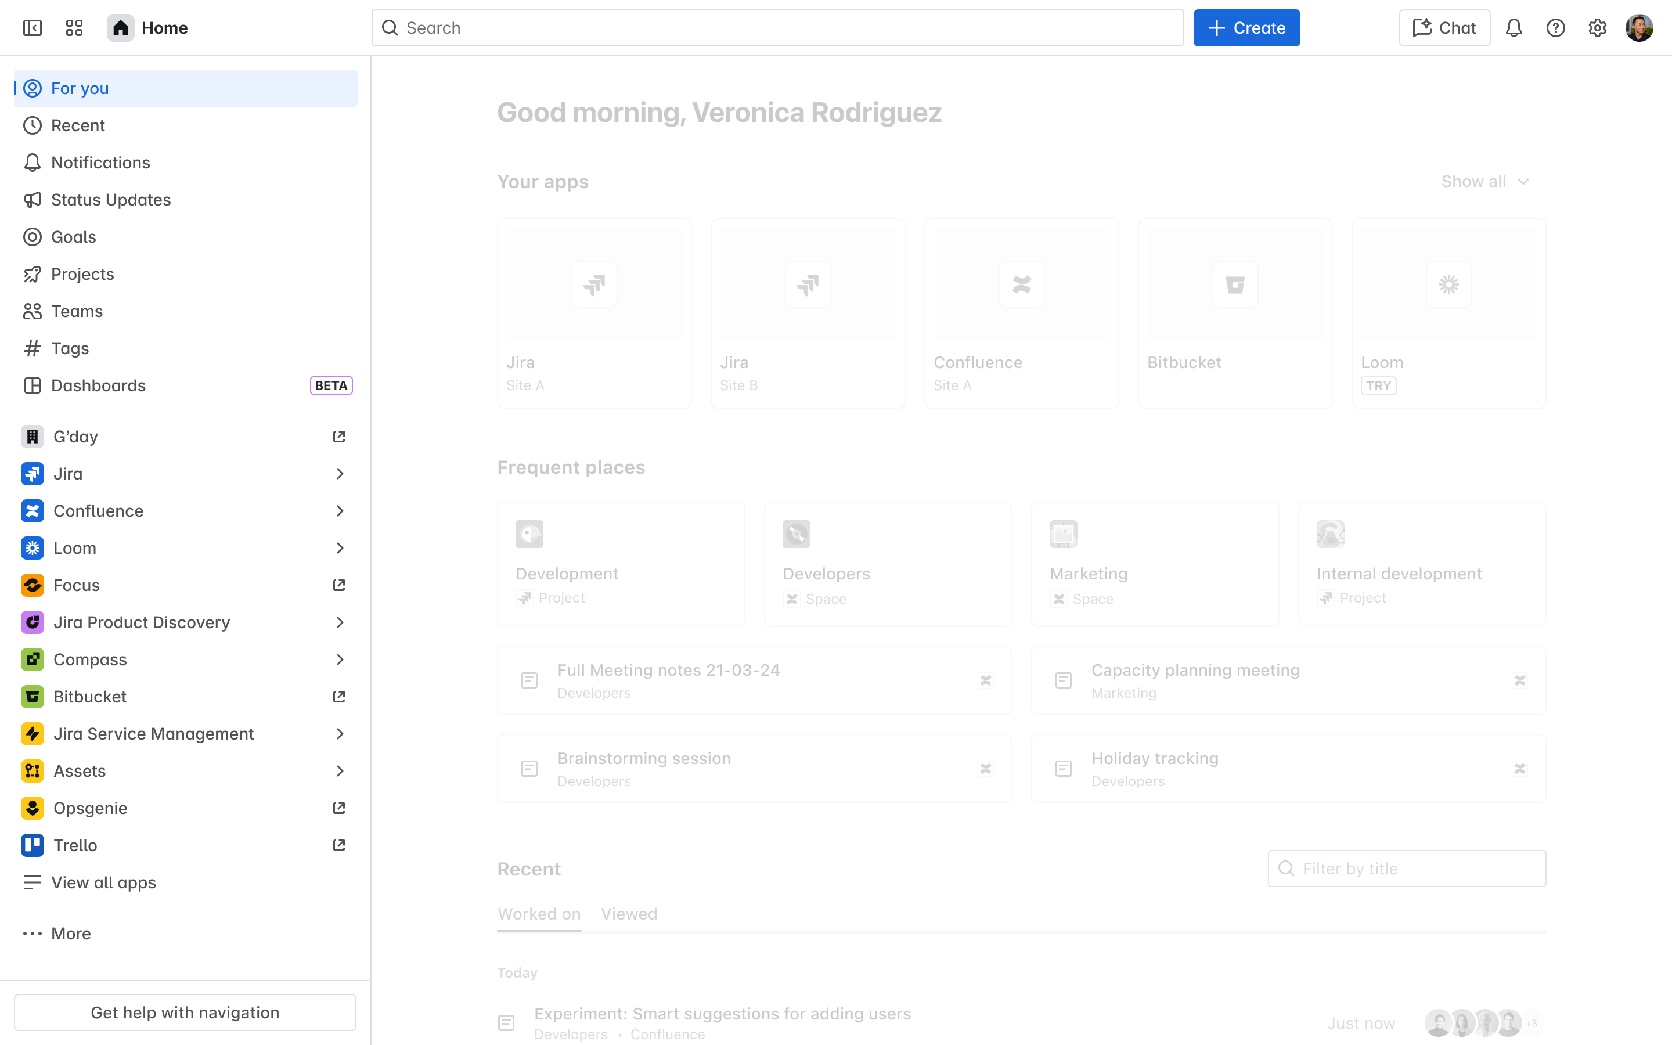Switch to the Viewed tab

629,914
